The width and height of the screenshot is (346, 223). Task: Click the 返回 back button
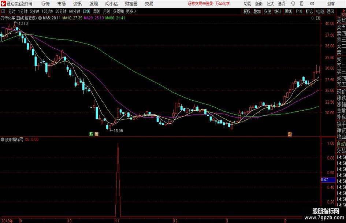330,11
